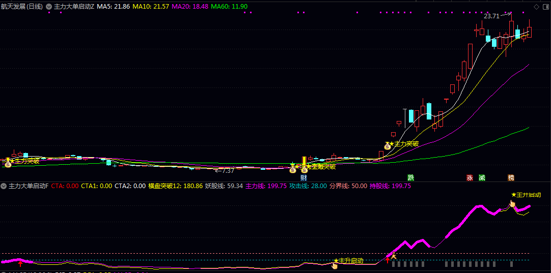The height and width of the screenshot is (273, 551).
Task: Click the red 涨 marker
Action: click(x=470, y=177)
